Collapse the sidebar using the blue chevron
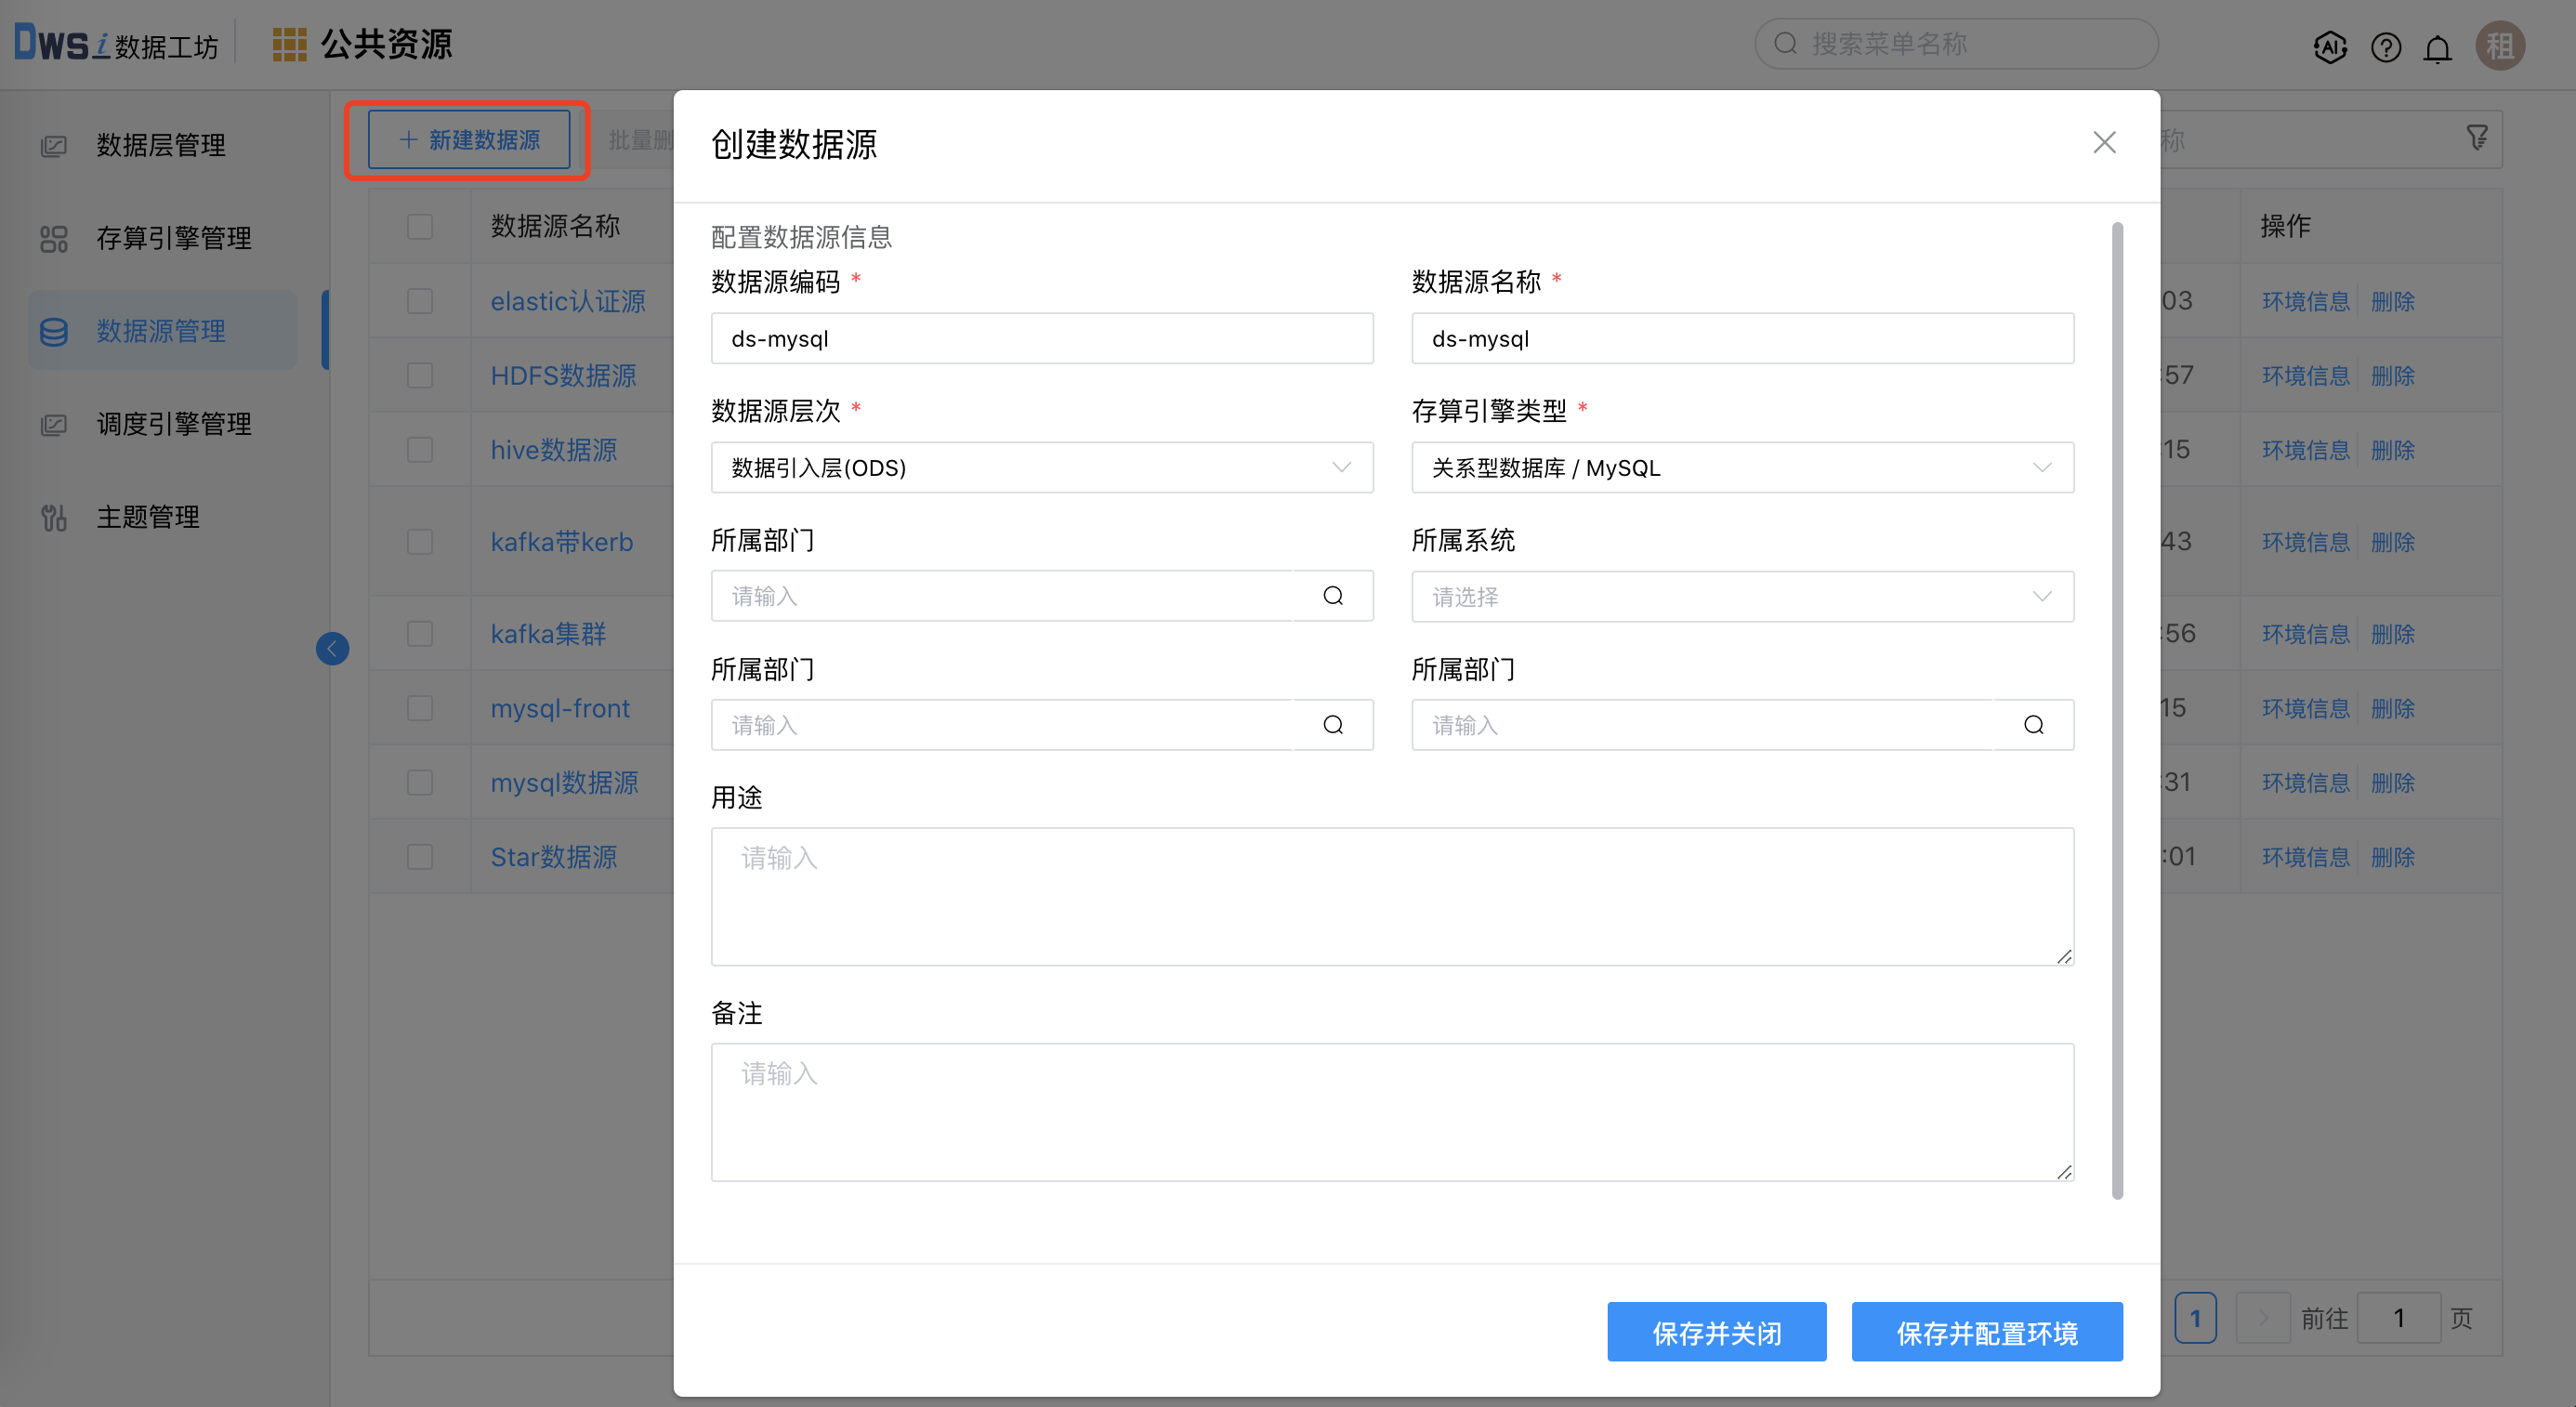This screenshot has width=2576, height=1407. 333,648
